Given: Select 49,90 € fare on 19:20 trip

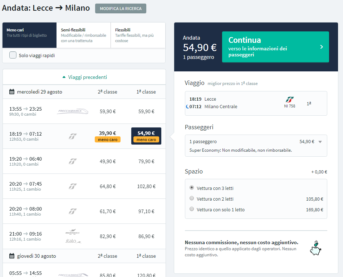Looking at the screenshot, I should click(x=108, y=162).
